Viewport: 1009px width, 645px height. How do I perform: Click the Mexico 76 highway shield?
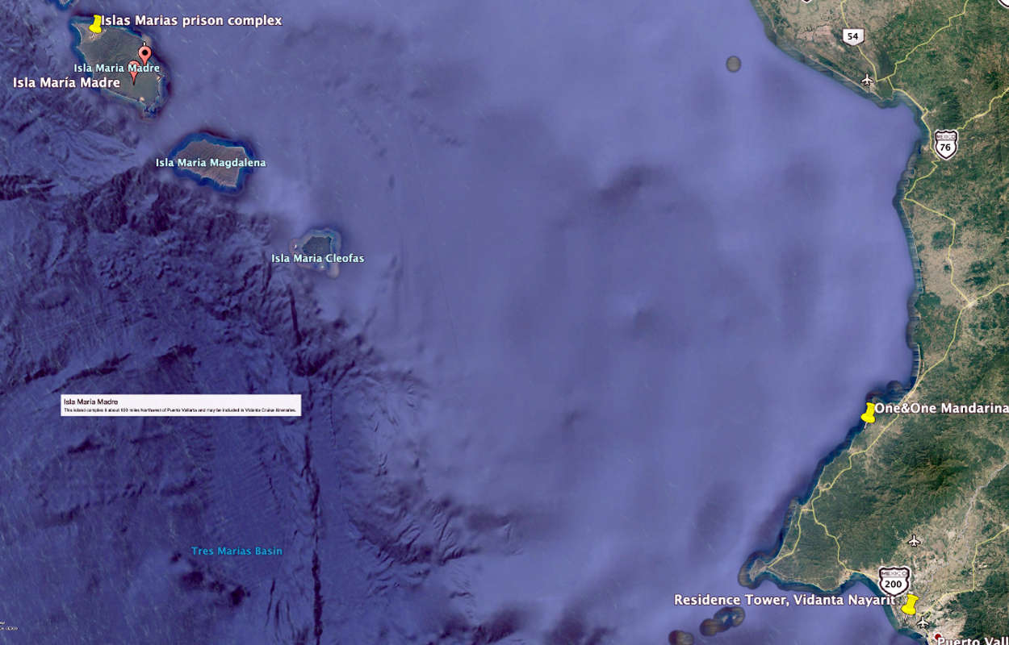point(945,144)
